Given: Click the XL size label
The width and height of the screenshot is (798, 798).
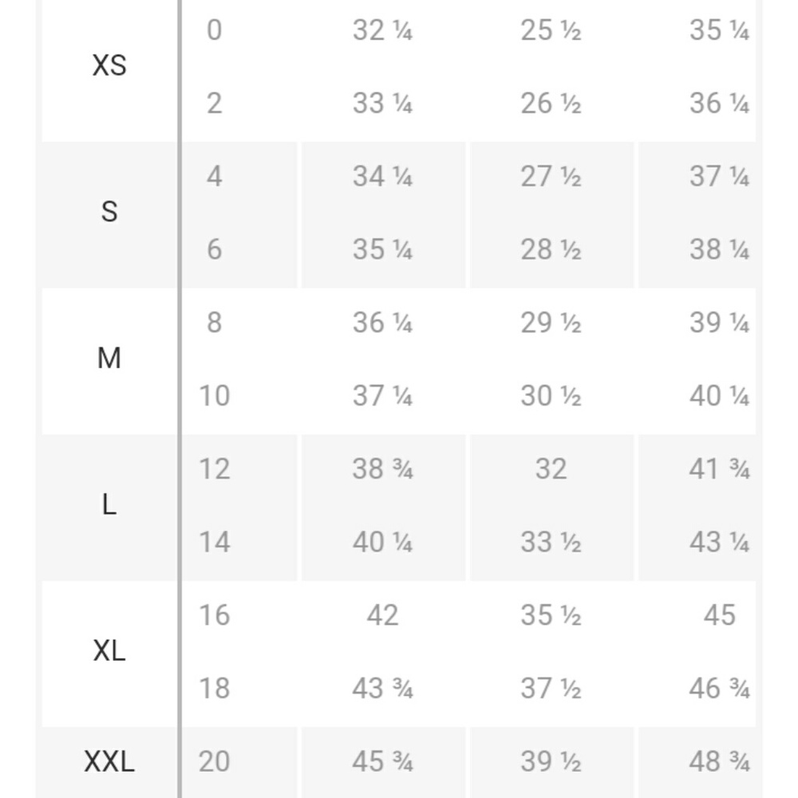Looking at the screenshot, I should click(x=109, y=651).
